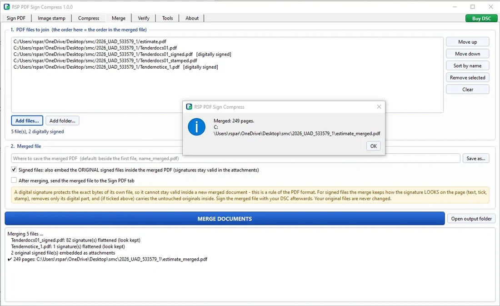500x306 pixels.
Task: Sort the file list by name
Action: (x=467, y=66)
